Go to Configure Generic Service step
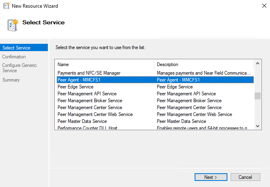The width and height of the screenshot is (270, 187). tap(19, 68)
